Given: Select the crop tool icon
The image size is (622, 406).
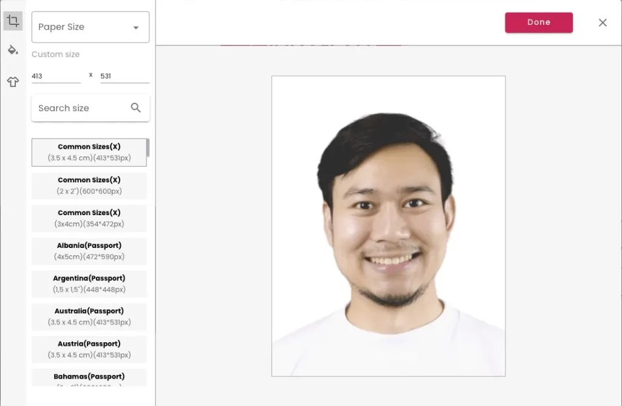Looking at the screenshot, I should point(13,21).
